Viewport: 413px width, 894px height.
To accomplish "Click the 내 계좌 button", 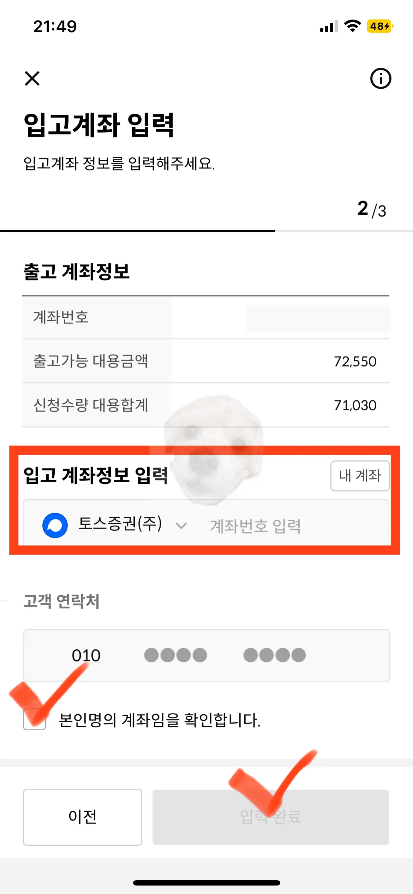I will pyautogui.click(x=359, y=476).
